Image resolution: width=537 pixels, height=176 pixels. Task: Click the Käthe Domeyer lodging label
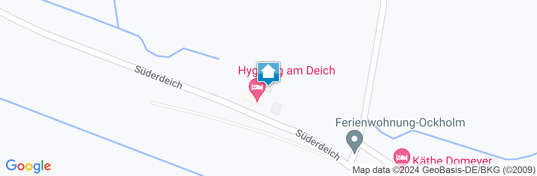click(x=446, y=160)
